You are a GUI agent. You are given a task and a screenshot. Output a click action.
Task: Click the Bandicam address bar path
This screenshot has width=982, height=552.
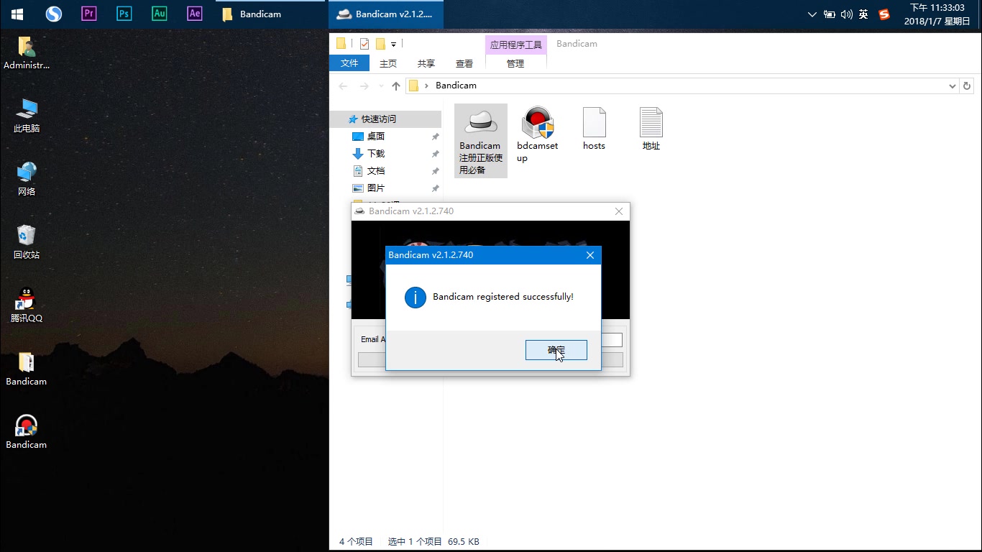coord(456,86)
